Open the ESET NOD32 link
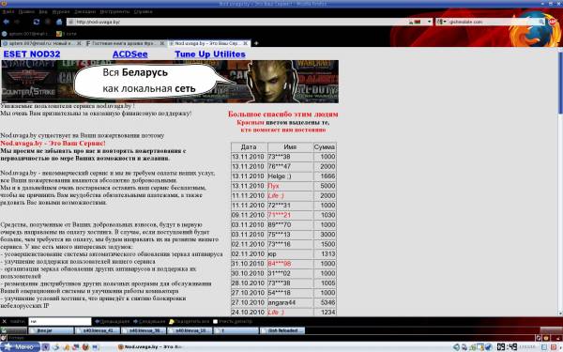This screenshot has height=352, width=563. (32, 54)
